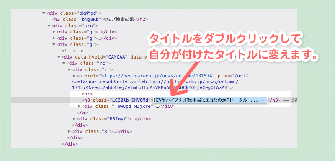Select the h2 class bNg8Rb line
The width and height of the screenshot is (335, 161).
[100, 19]
